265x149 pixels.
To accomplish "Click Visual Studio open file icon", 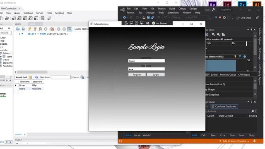I will (x=144, y=17).
